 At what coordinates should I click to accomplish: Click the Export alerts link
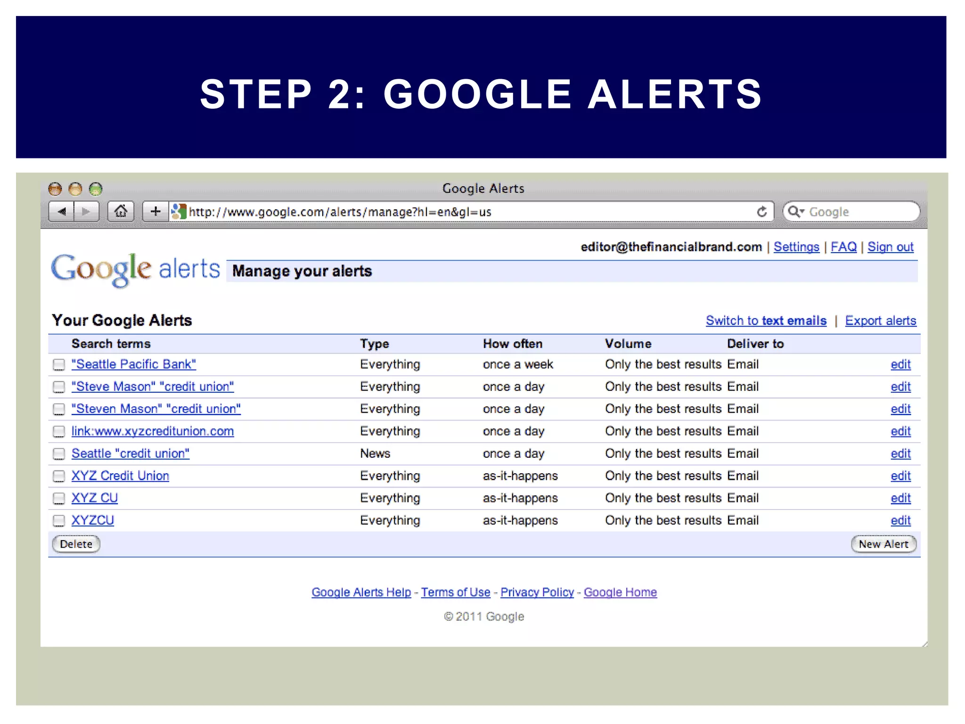(x=881, y=321)
